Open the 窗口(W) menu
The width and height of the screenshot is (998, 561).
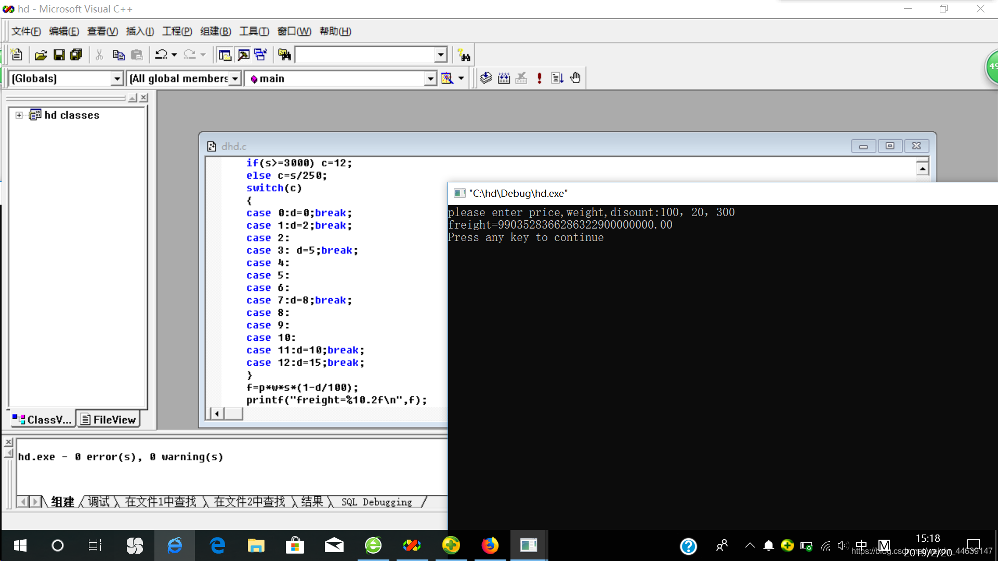[294, 31]
